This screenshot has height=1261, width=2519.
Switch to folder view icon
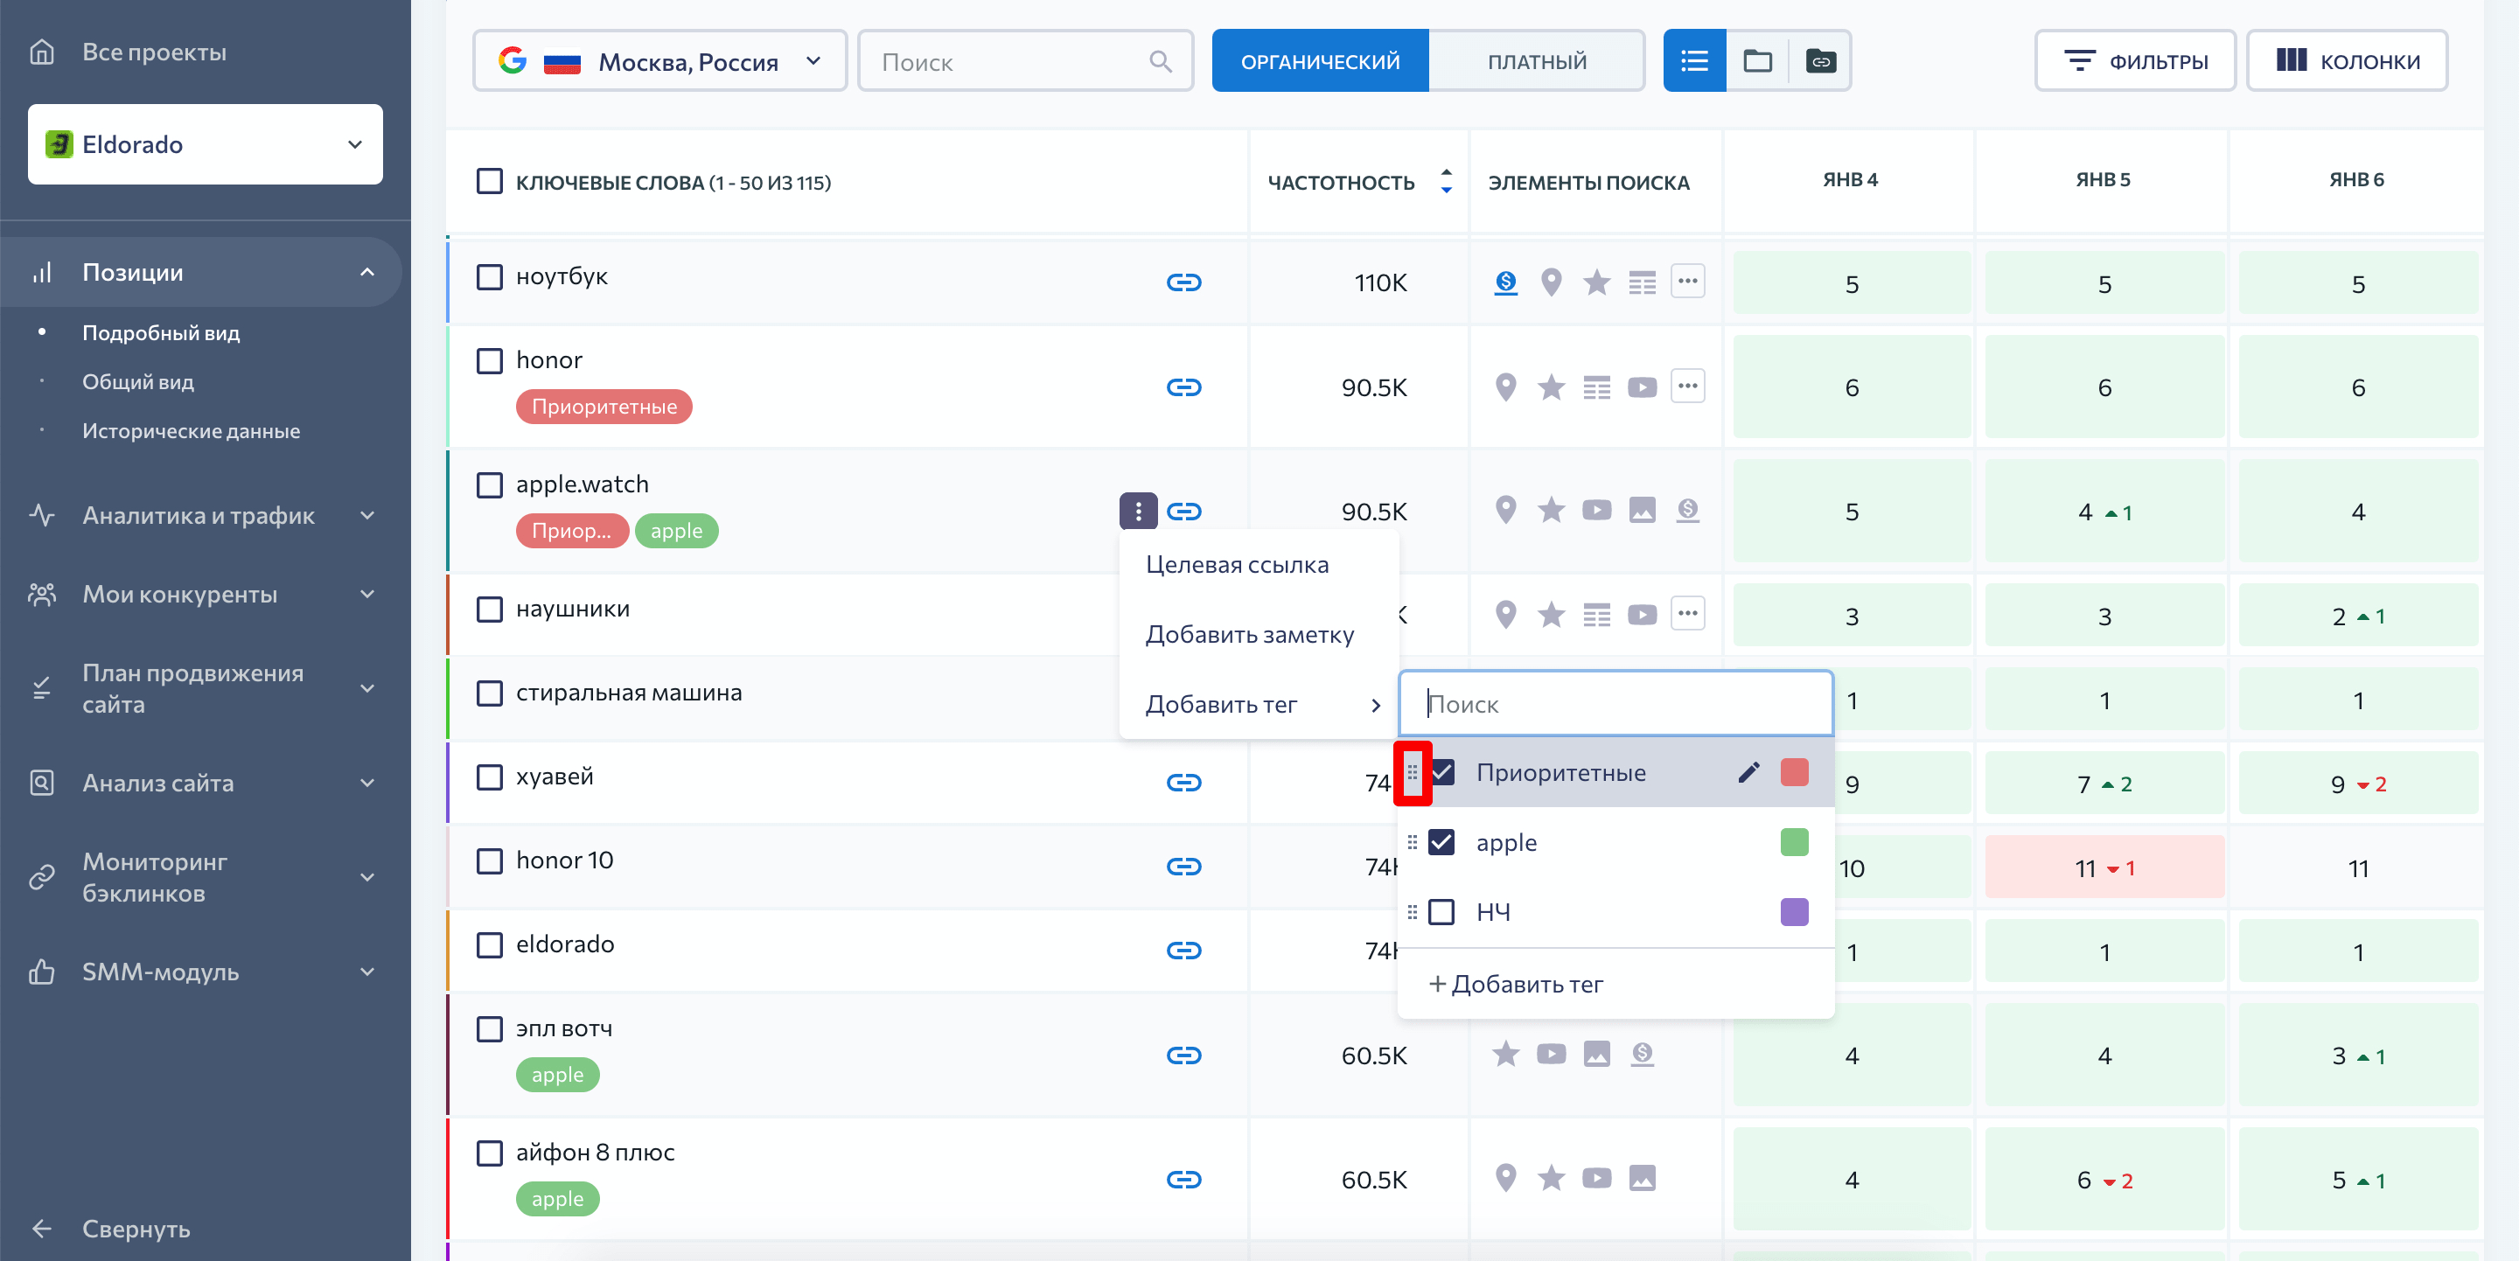(1757, 61)
